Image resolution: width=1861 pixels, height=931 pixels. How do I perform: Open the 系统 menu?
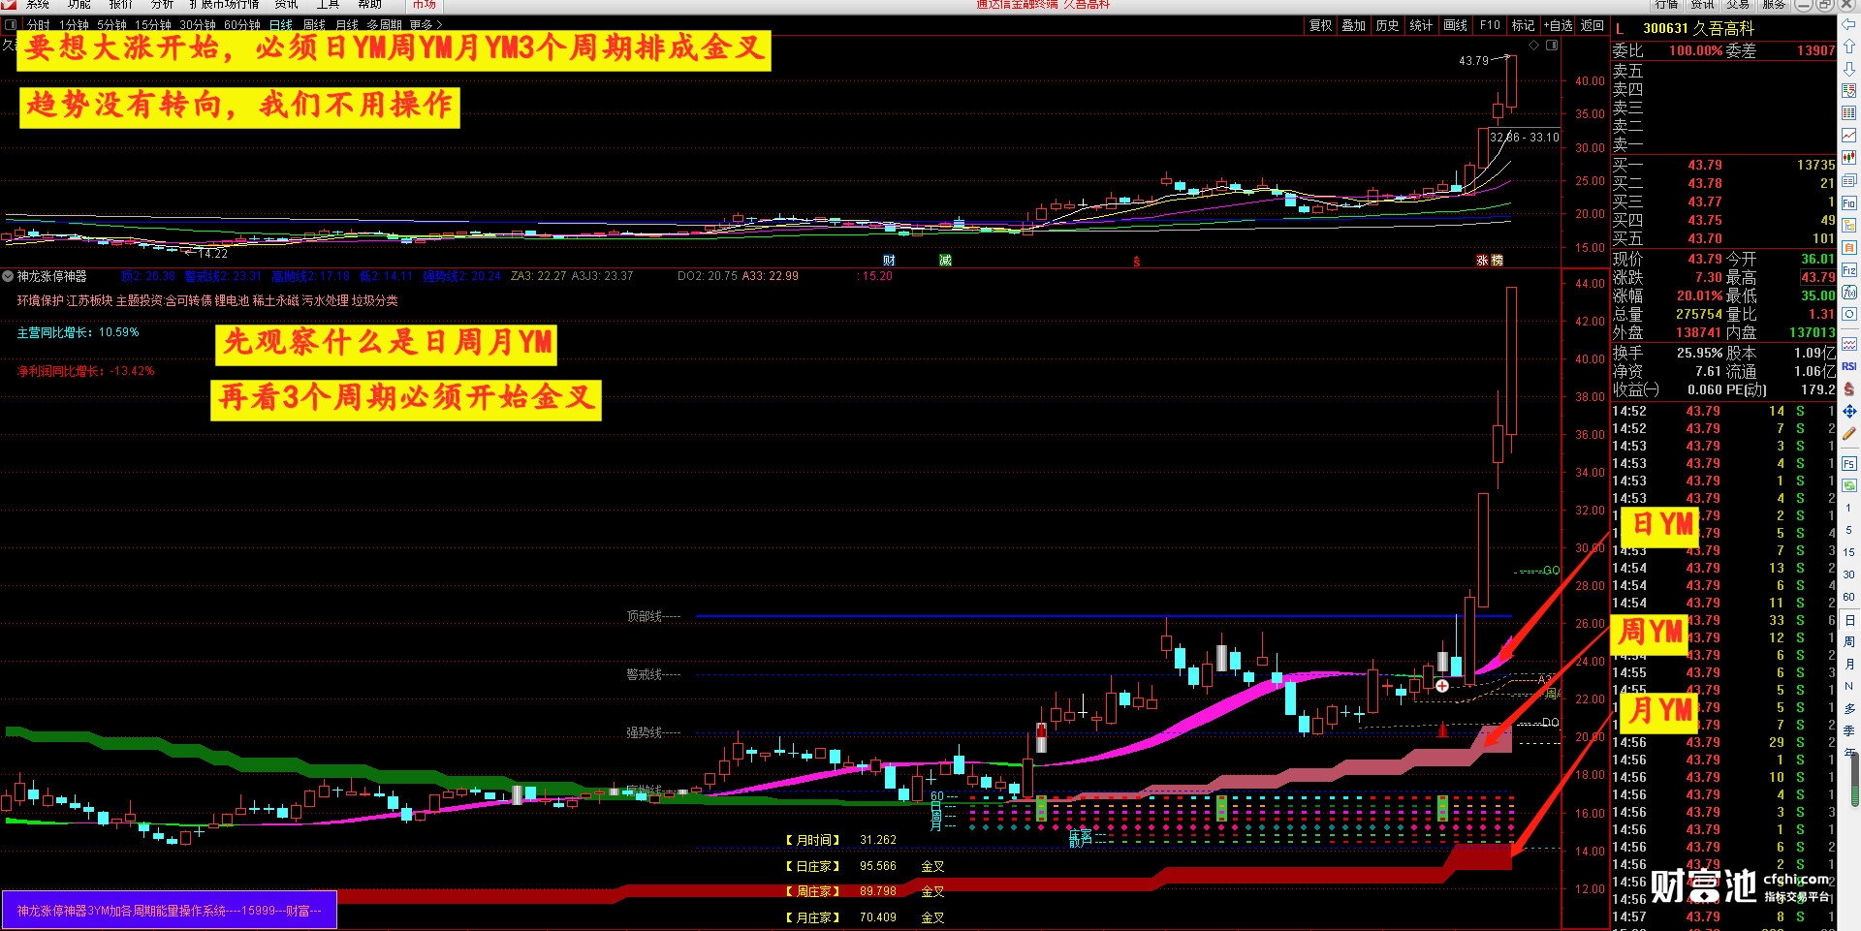38,5
